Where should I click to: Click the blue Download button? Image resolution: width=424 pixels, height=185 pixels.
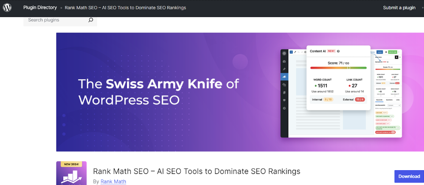[409, 177]
